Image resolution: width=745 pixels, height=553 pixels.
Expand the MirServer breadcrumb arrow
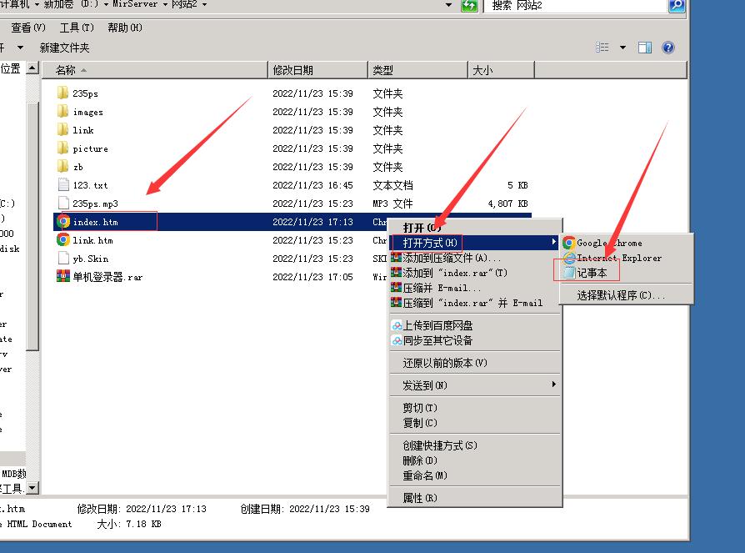pyautogui.click(x=165, y=5)
